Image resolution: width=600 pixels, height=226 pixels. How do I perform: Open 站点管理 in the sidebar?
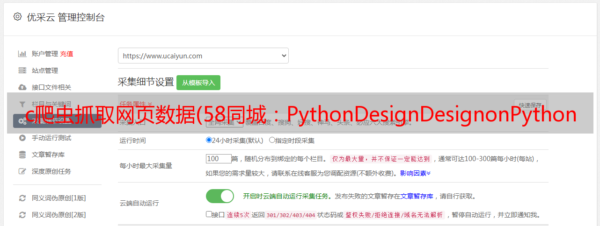[45, 71]
